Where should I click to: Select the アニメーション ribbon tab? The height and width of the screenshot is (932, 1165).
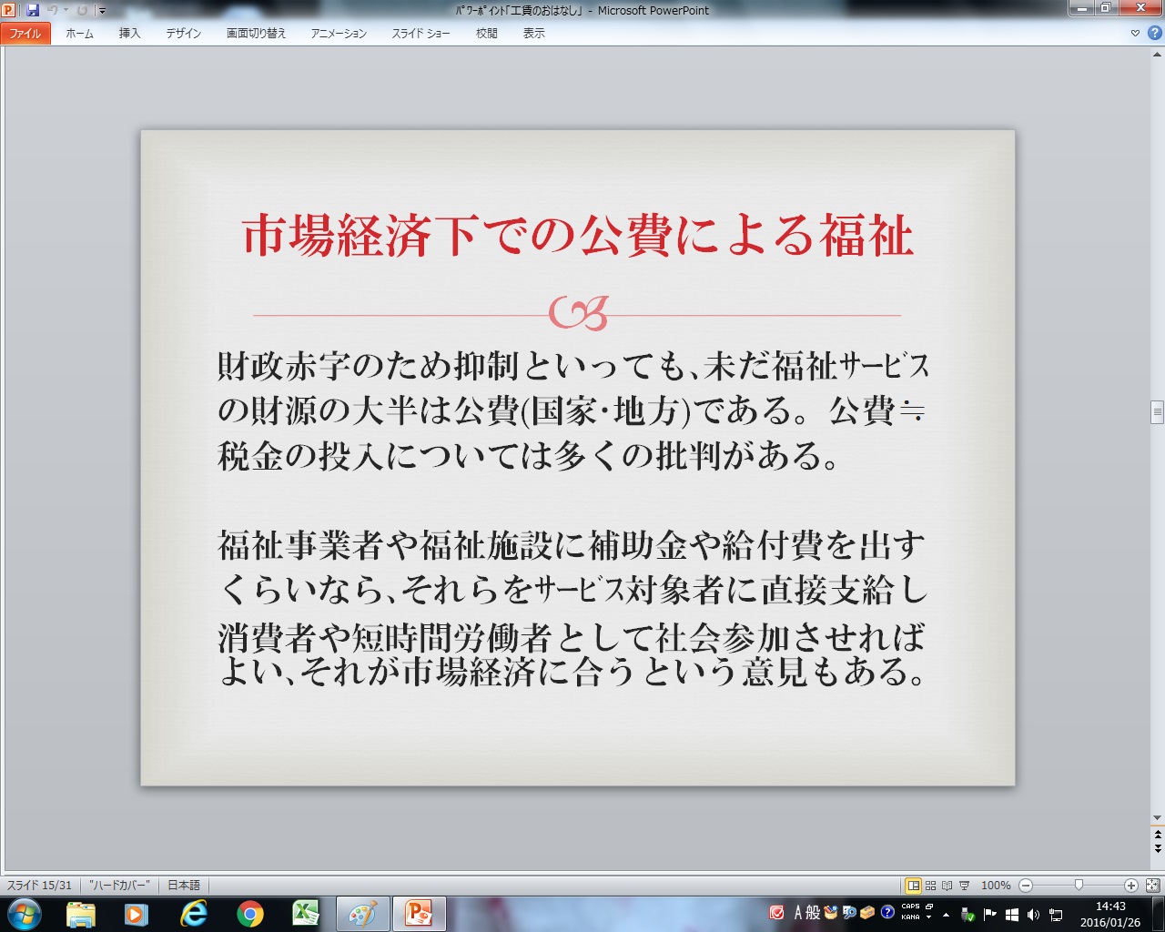[x=339, y=34]
